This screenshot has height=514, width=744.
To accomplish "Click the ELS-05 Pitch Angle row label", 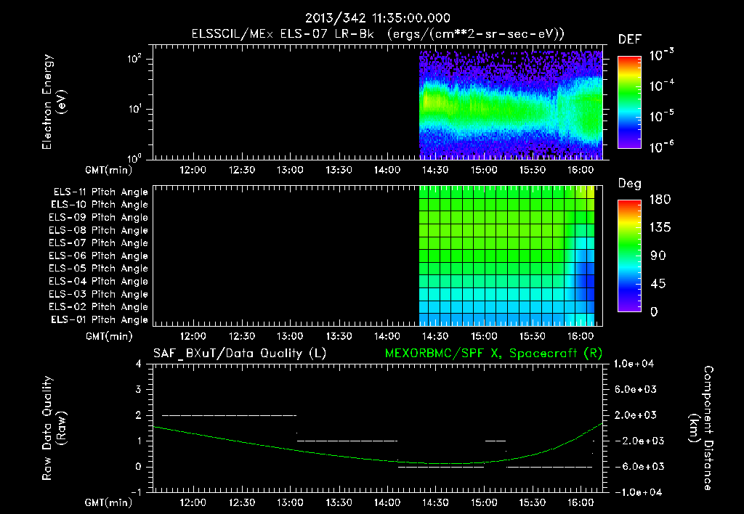I will [98, 269].
